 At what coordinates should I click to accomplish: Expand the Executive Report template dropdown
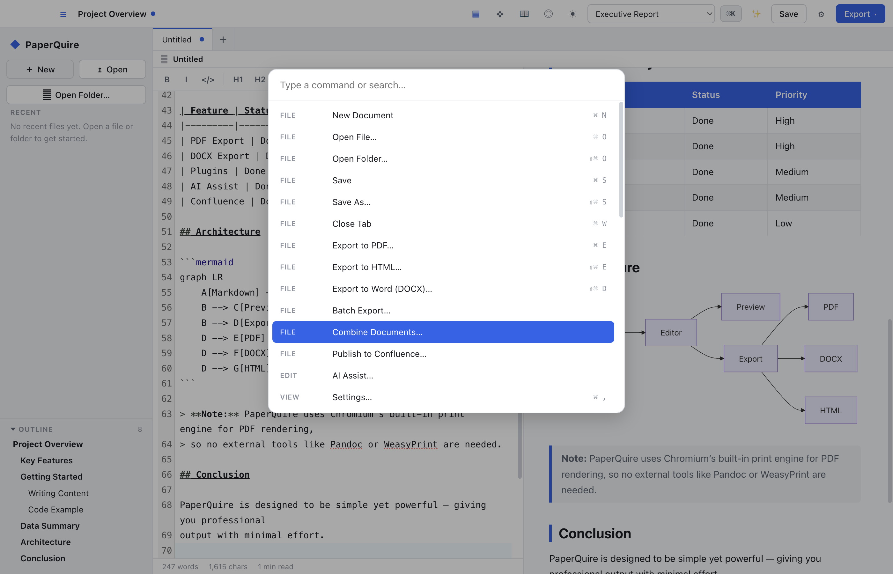651,14
